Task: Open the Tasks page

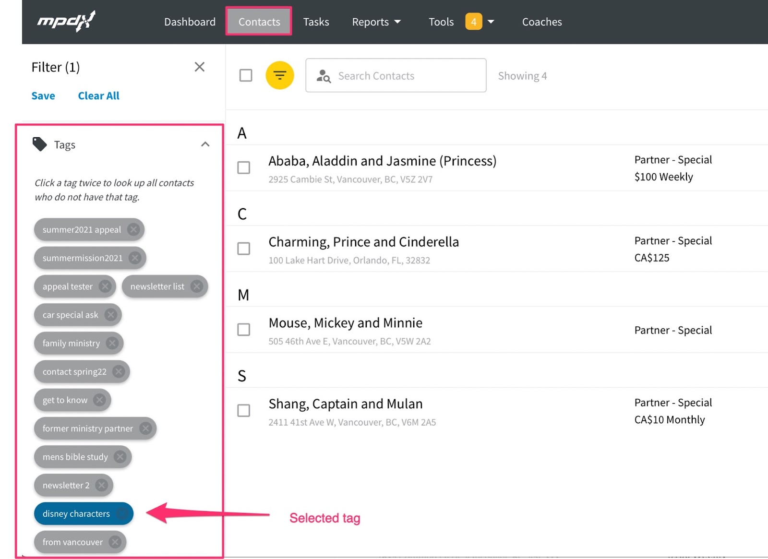Action: pyautogui.click(x=316, y=22)
